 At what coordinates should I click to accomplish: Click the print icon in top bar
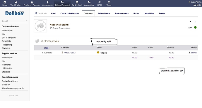click(194, 5)
